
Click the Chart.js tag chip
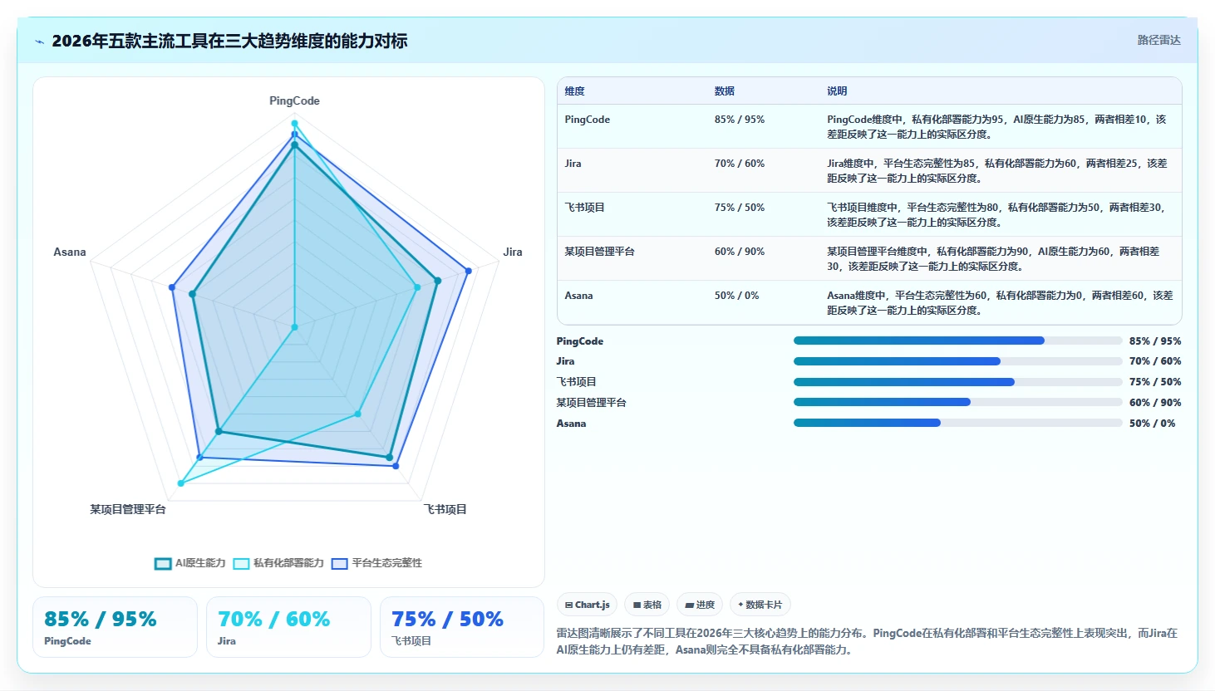click(587, 605)
